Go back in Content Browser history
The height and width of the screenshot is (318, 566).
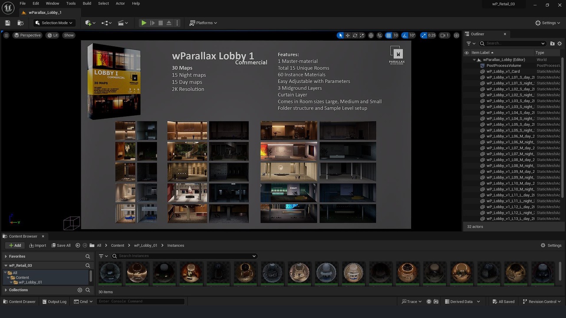coord(78,246)
